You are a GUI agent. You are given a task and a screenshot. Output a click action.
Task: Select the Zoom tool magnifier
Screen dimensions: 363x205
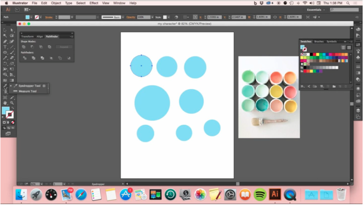point(12,102)
